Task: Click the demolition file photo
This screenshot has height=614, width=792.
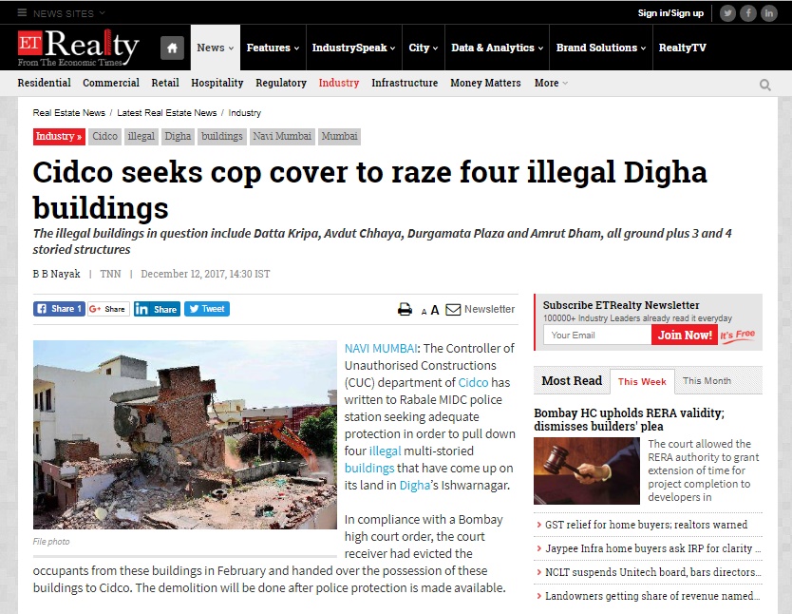Action: (185, 434)
